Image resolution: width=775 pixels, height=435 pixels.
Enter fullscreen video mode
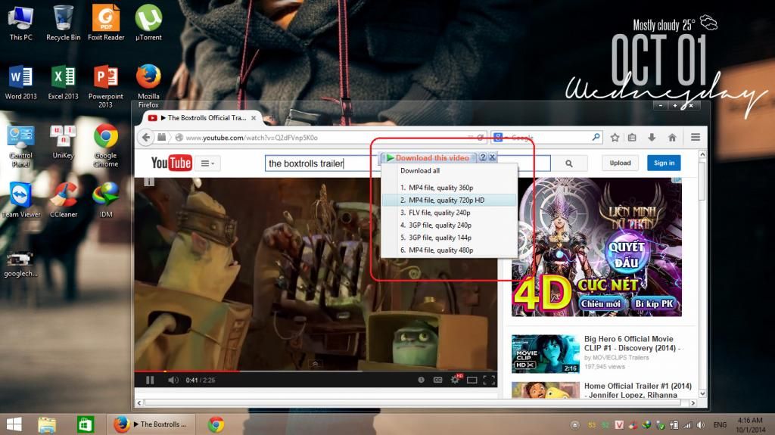[489, 380]
